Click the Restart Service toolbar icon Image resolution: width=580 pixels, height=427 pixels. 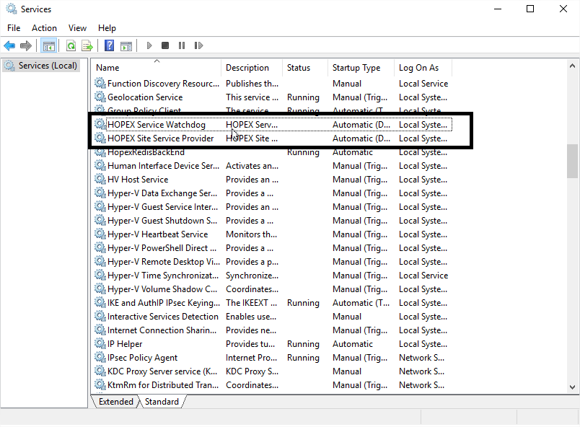click(x=197, y=45)
